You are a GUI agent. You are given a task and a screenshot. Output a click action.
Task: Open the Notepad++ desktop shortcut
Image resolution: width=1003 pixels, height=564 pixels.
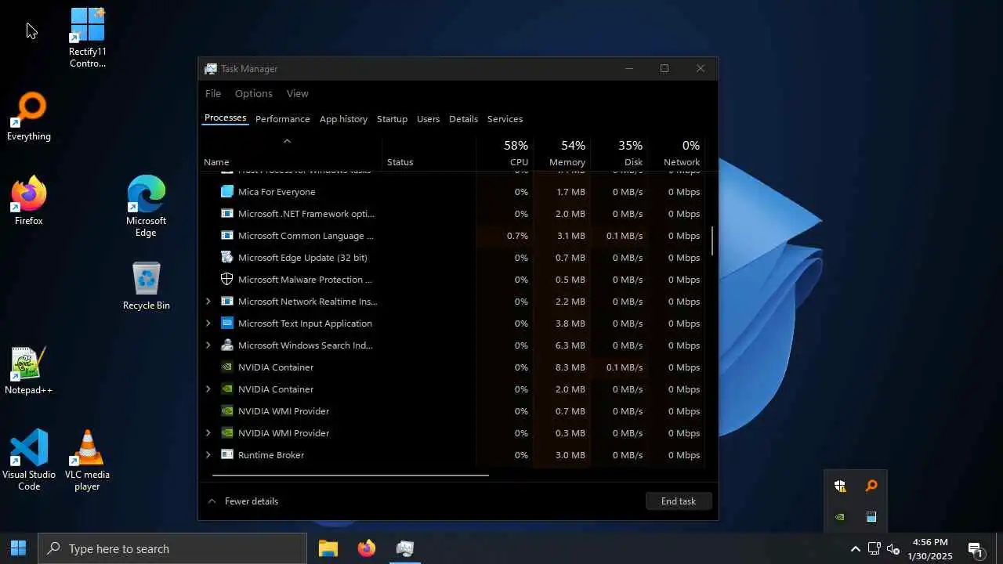[29, 371]
